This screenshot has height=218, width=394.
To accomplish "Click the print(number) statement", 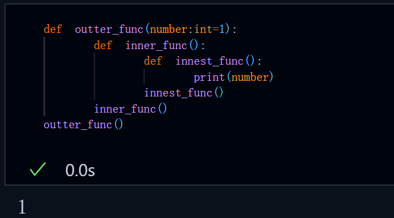I will tap(233, 77).
